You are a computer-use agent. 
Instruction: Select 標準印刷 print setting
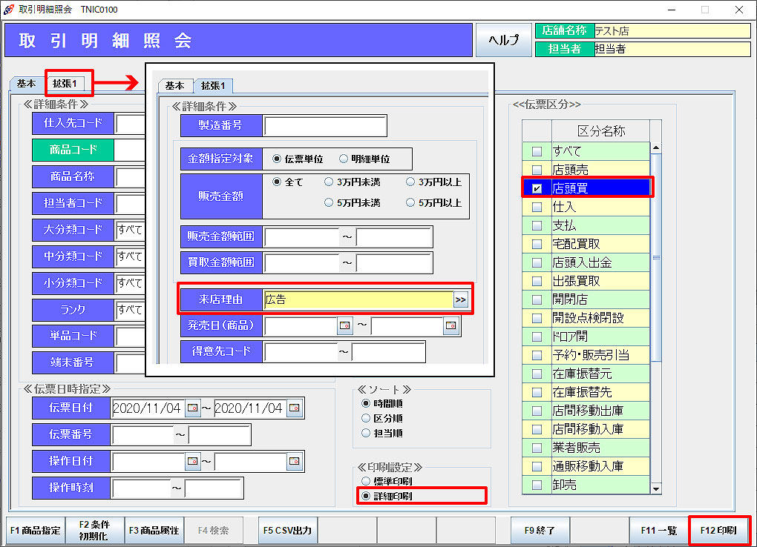coord(365,481)
